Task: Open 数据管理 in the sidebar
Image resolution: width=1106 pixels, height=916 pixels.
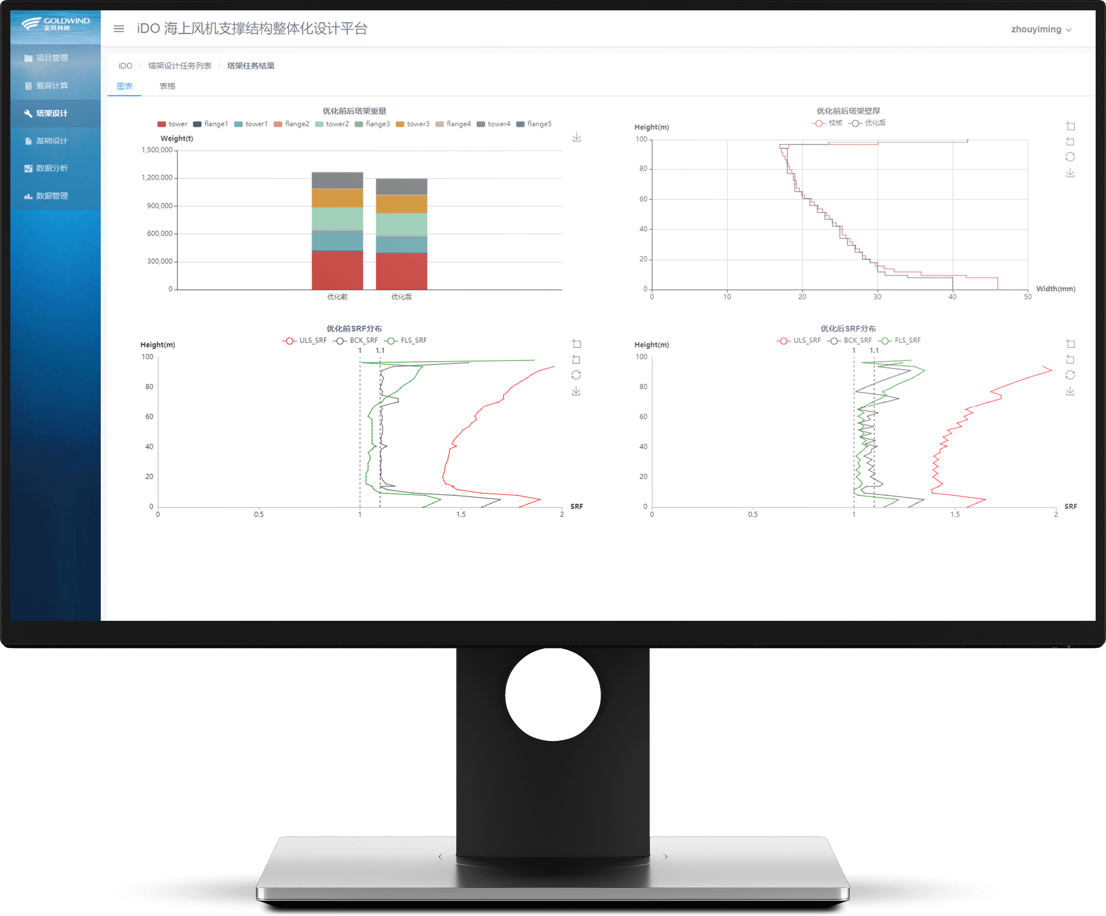Action: click(55, 196)
